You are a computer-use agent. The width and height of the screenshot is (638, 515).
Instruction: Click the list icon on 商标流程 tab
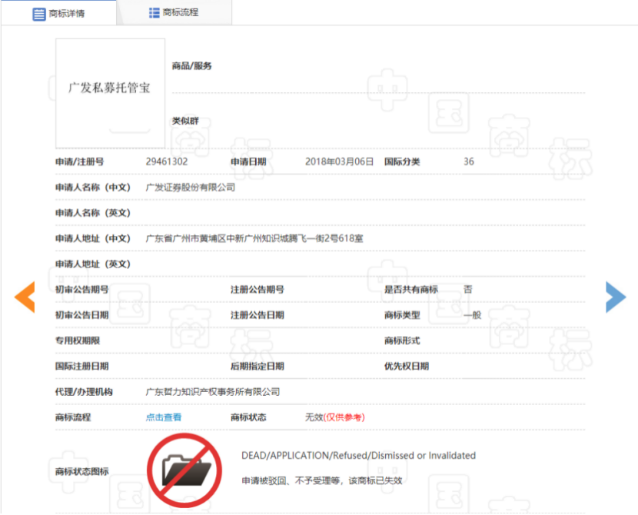[155, 13]
